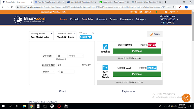Click the $54.22 Touches payout value
Viewport: 194px width, 109px height.
click(152, 45)
